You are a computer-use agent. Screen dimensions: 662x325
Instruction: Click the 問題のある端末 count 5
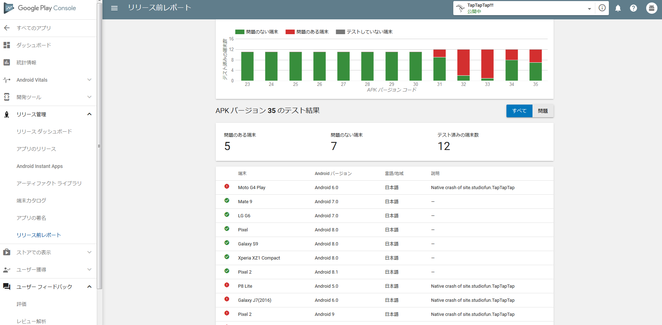(x=227, y=146)
